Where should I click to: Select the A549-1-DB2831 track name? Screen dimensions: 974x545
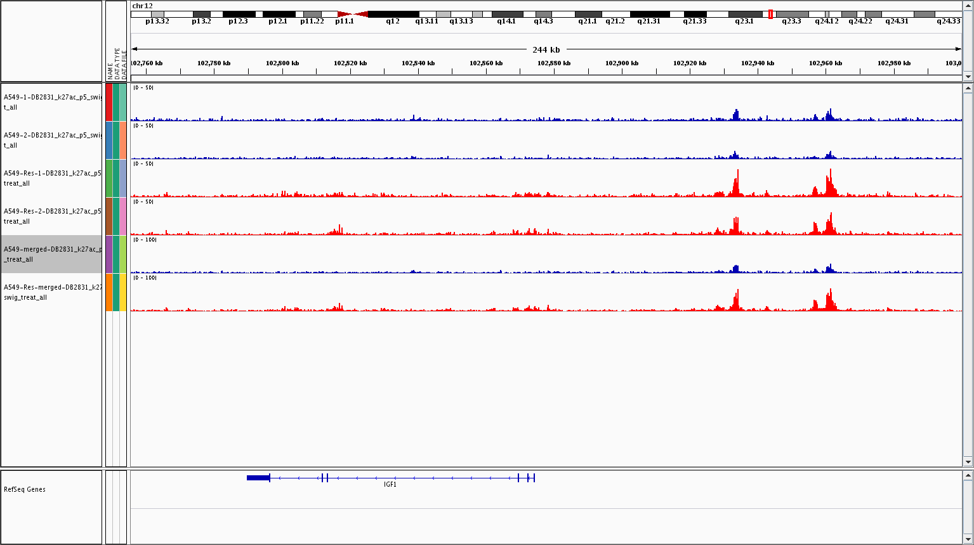pyautogui.click(x=52, y=102)
